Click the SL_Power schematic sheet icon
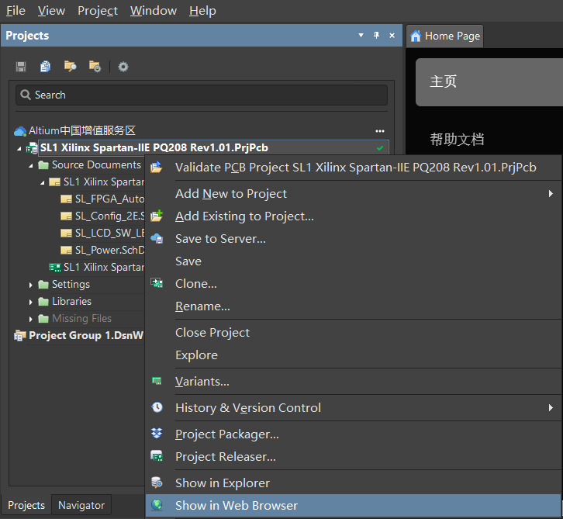This screenshot has width=563, height=519. pos(67,250)
